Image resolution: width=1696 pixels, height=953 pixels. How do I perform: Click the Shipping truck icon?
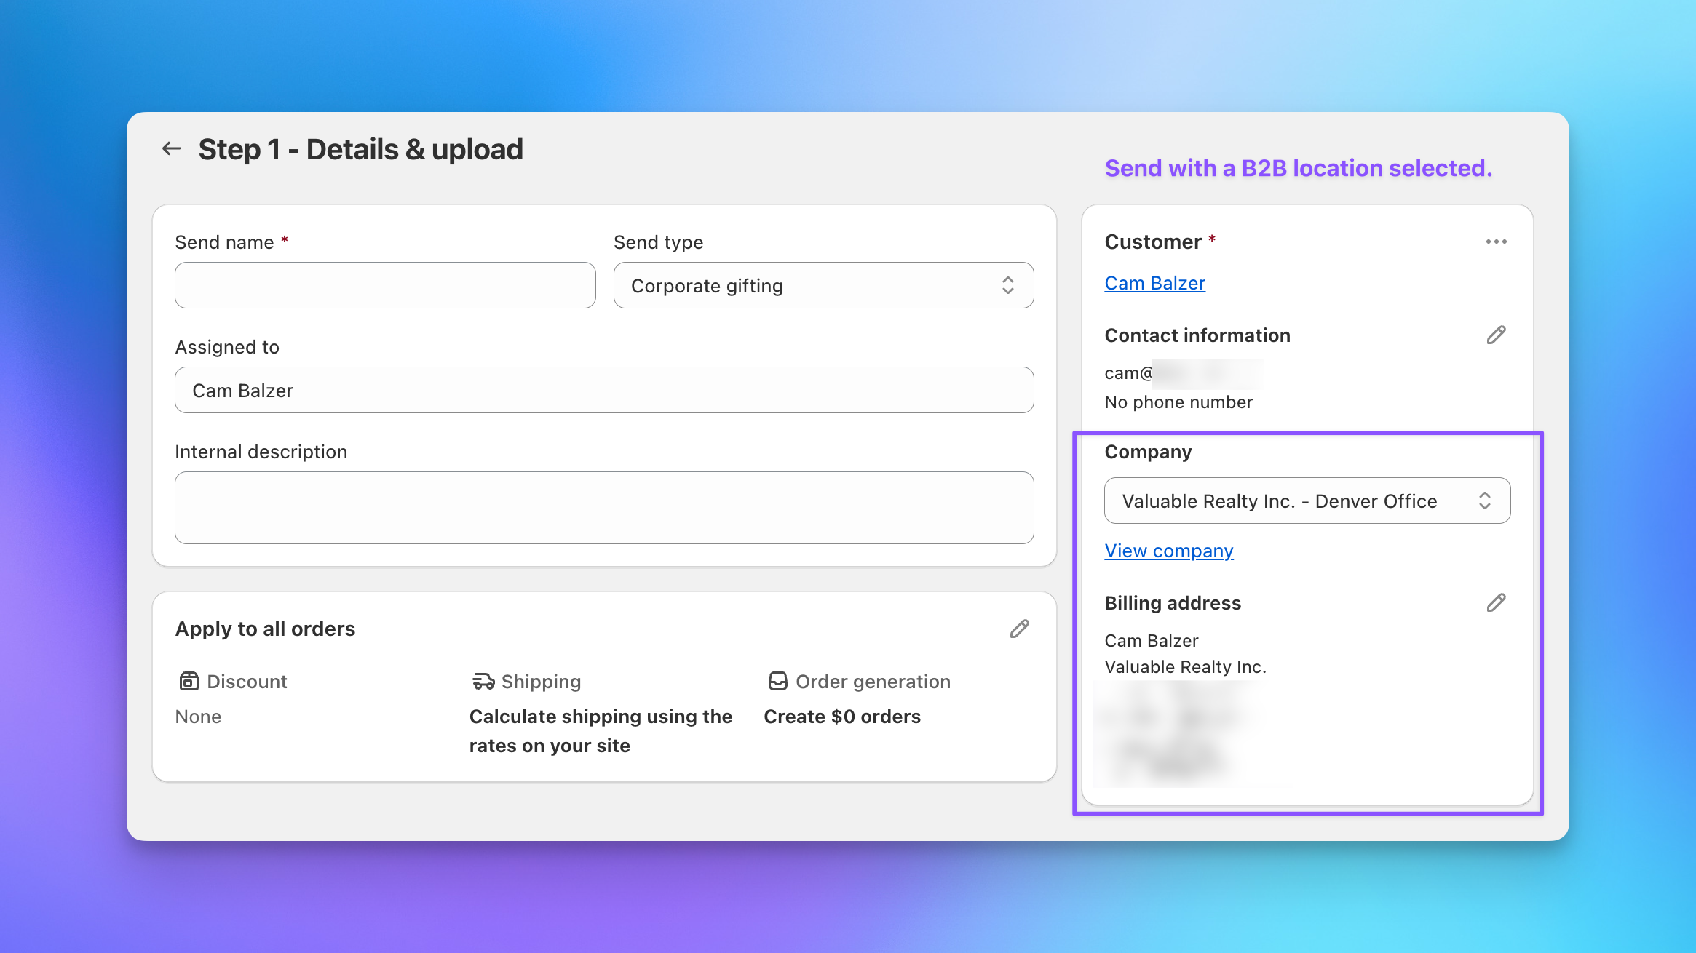click(483, 681)
